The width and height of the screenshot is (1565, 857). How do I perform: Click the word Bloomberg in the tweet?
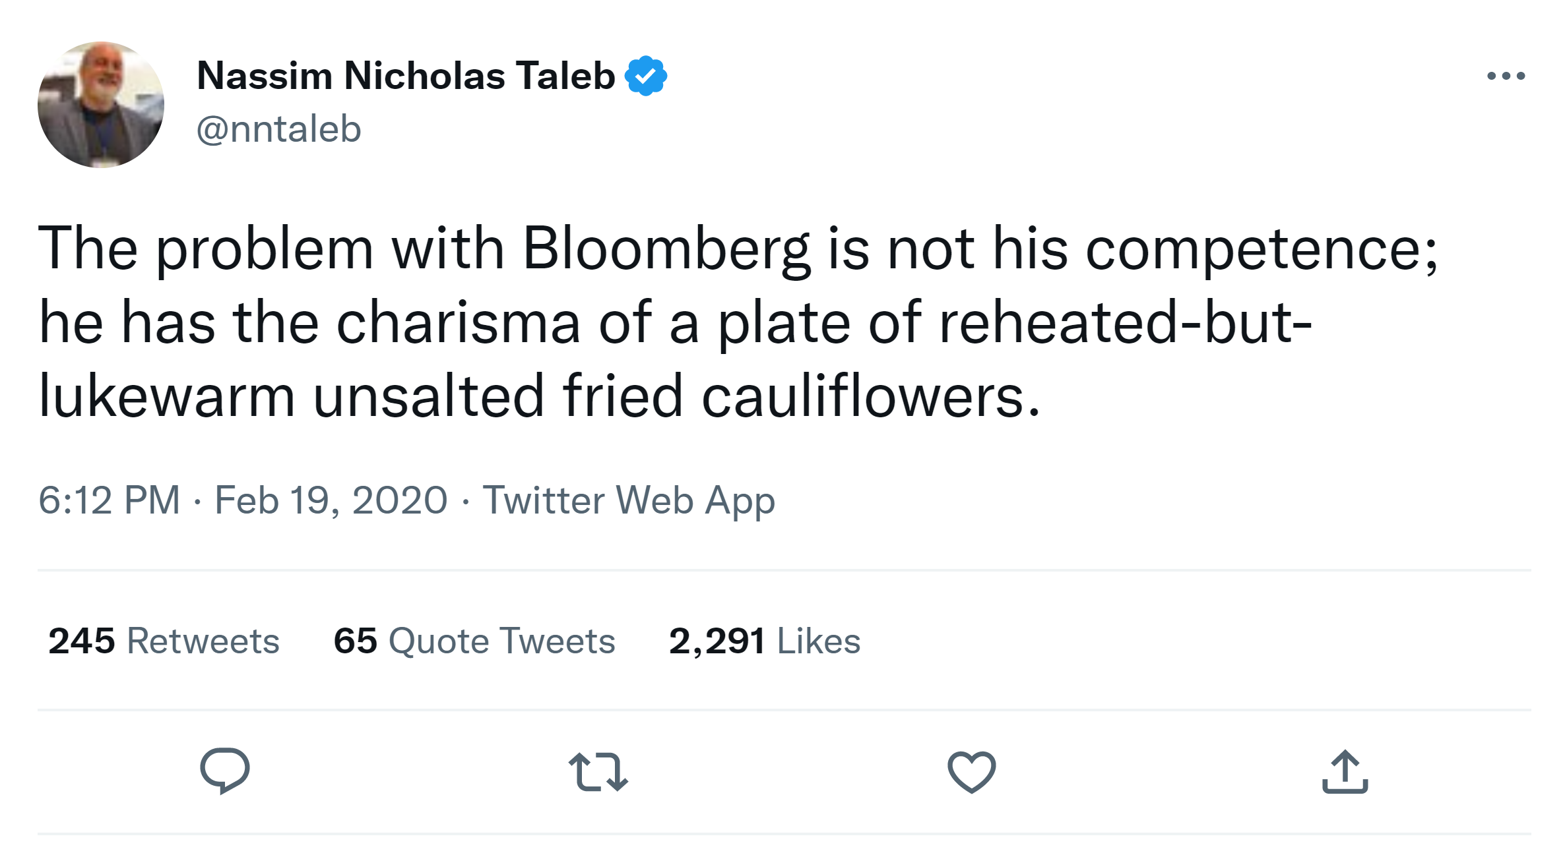pos(666,249)
